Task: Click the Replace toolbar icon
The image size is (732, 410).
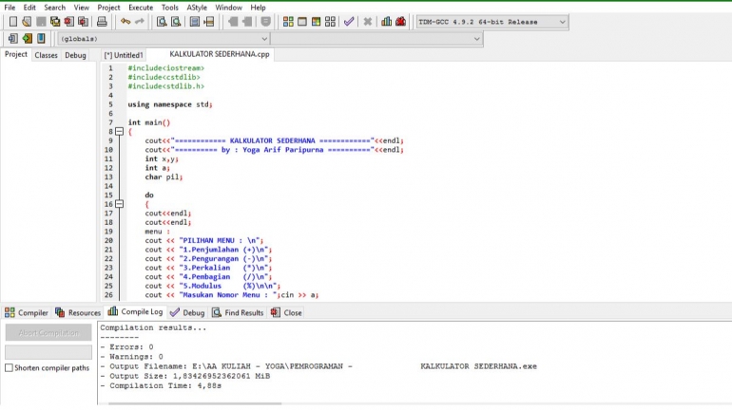Action: [176, 22]
